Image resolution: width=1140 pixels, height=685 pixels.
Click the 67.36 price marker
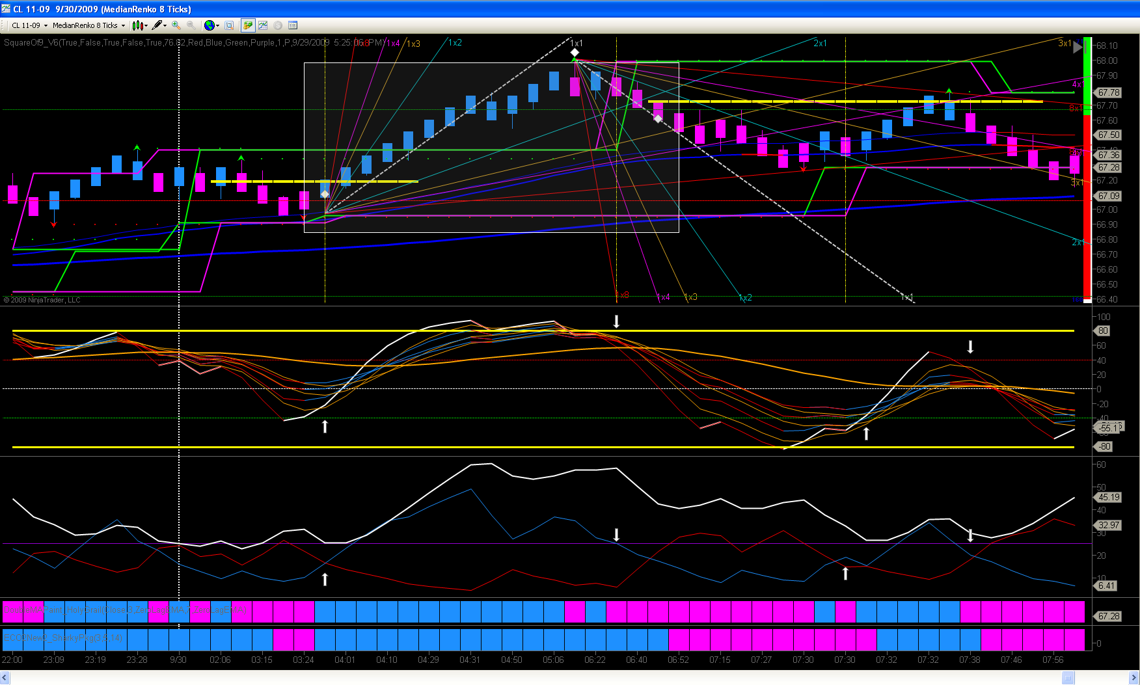pos(1109,155)
